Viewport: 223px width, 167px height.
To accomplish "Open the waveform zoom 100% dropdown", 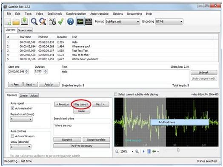I will point(132,151).
